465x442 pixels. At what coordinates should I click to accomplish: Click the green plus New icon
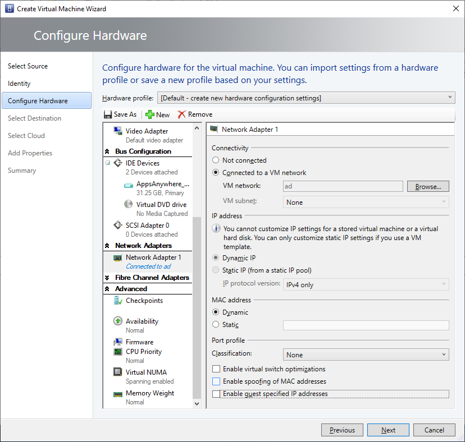click(x=150, y=114)
